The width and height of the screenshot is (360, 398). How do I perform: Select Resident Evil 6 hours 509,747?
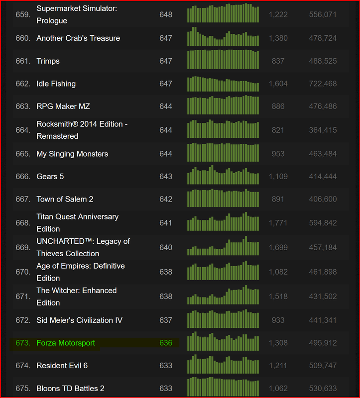(323, 366)
